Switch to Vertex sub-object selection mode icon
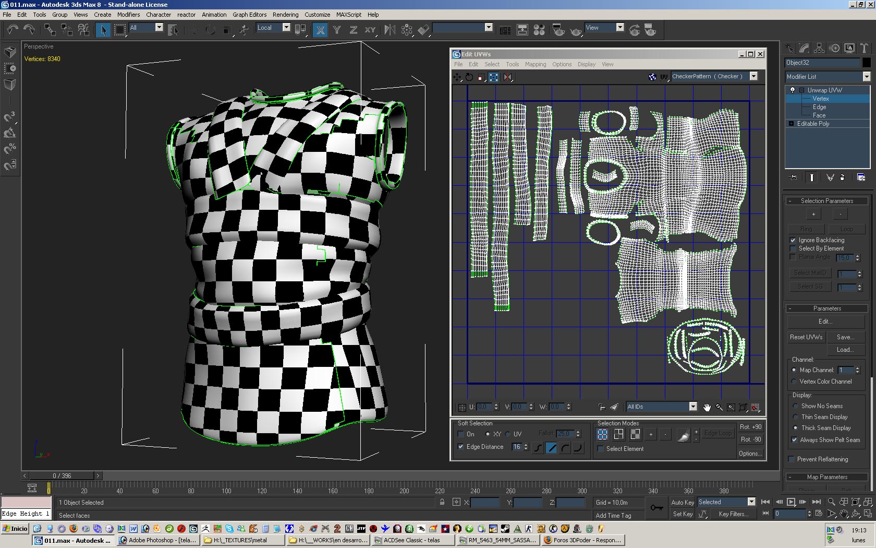The height and width of the screenshot is (548, 876). [x=602, y=434]
